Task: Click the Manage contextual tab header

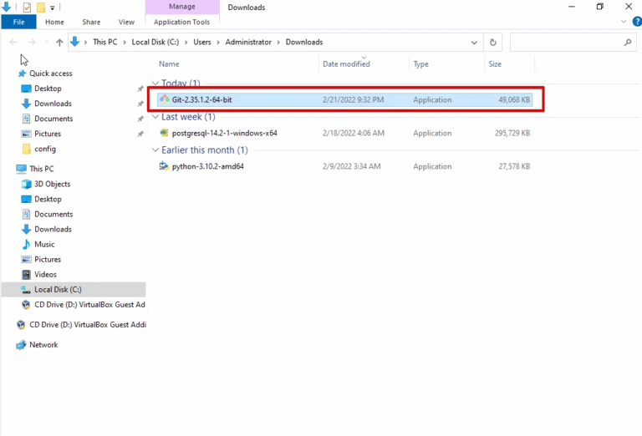Action: pos(182,7)
